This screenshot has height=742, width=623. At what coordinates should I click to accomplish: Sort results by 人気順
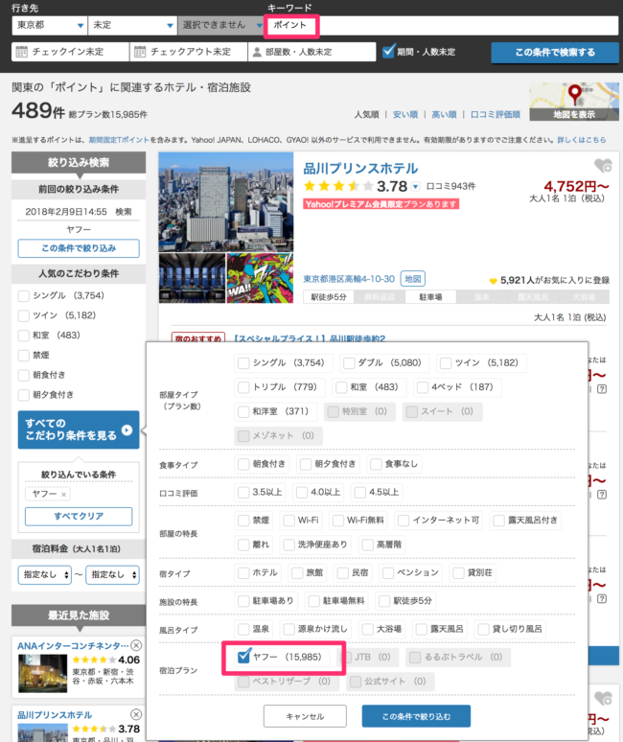pyautogui.click(x=366, y=114)
